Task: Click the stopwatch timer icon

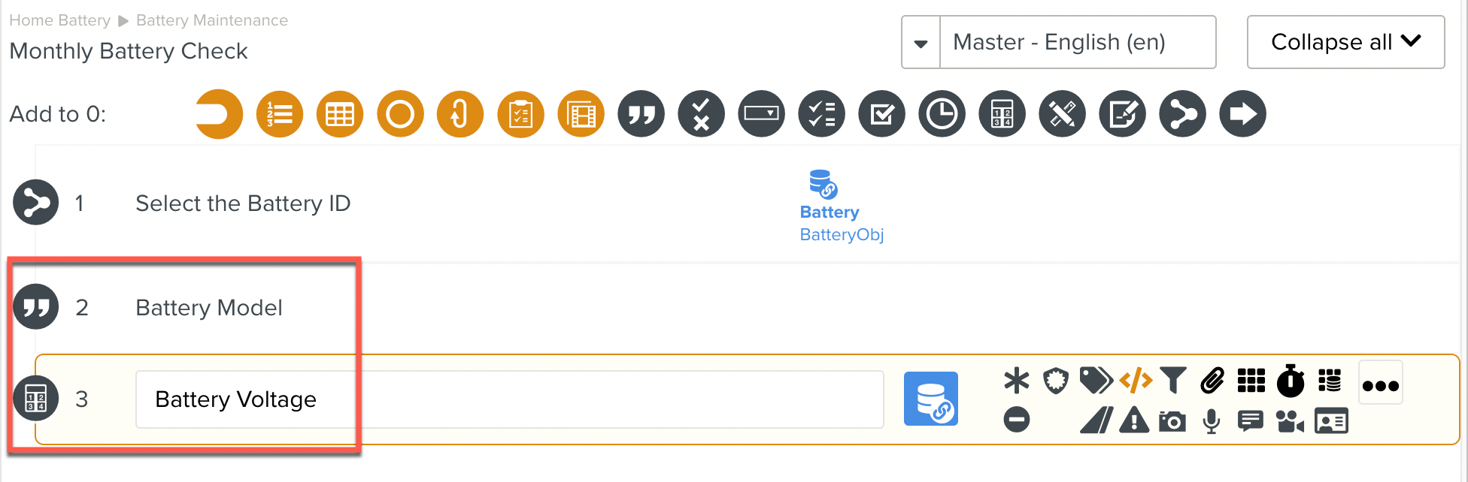Action: pos(1291,381)
